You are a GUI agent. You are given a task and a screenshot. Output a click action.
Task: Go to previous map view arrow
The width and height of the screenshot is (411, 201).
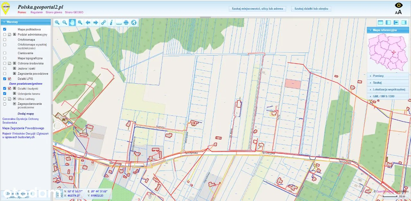pyautogui.click(x=88, y=22)
